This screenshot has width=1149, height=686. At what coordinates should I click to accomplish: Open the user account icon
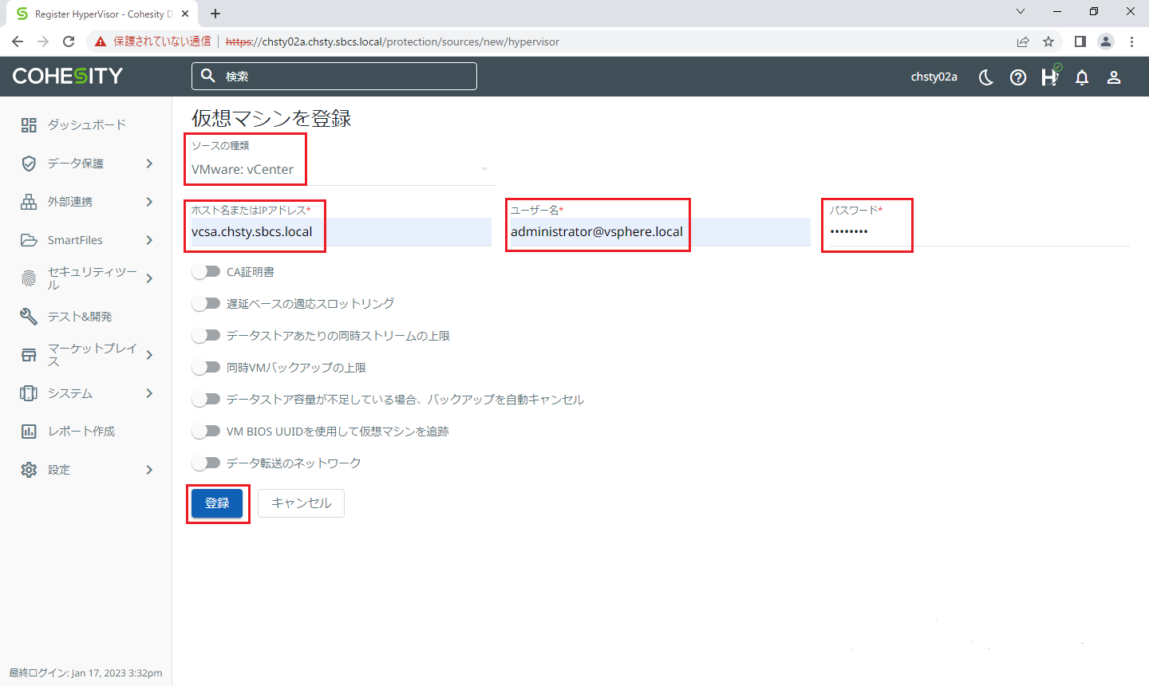[1114, 77]
